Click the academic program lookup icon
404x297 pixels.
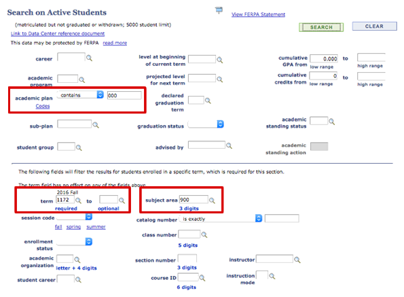pos(82,80)
